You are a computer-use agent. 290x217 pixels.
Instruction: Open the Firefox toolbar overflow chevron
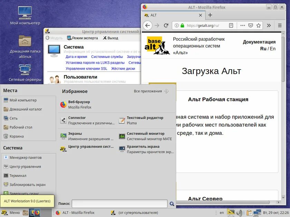pyautogui.click(x=269, y=25)
